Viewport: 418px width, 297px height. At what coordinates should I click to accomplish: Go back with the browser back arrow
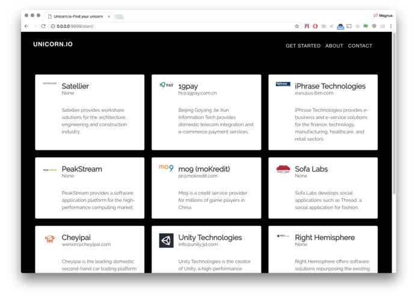pyautogui.click(x=26, y=26)
